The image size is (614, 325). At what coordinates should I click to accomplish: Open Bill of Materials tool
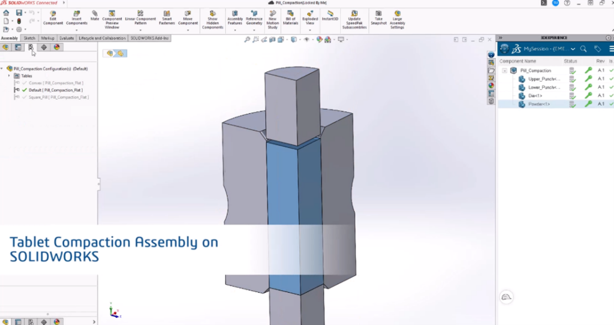[x=291, y=18]
